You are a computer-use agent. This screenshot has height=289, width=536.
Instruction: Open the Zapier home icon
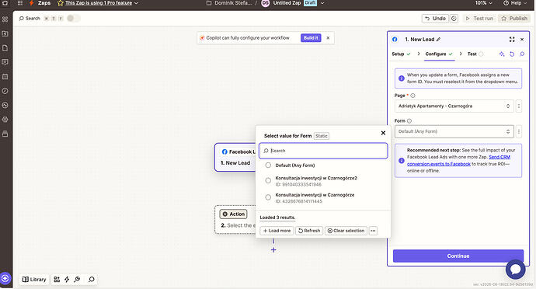5,3
